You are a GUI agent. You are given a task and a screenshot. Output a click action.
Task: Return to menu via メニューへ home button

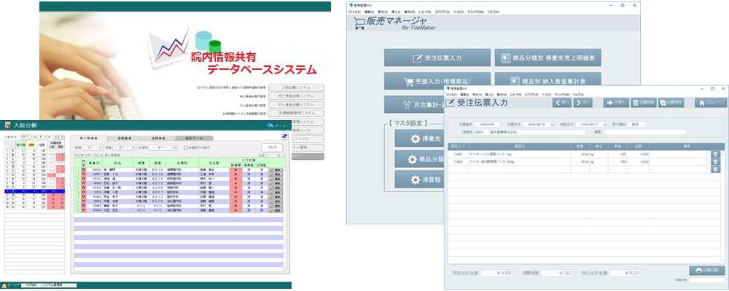[x=709, y=103]
